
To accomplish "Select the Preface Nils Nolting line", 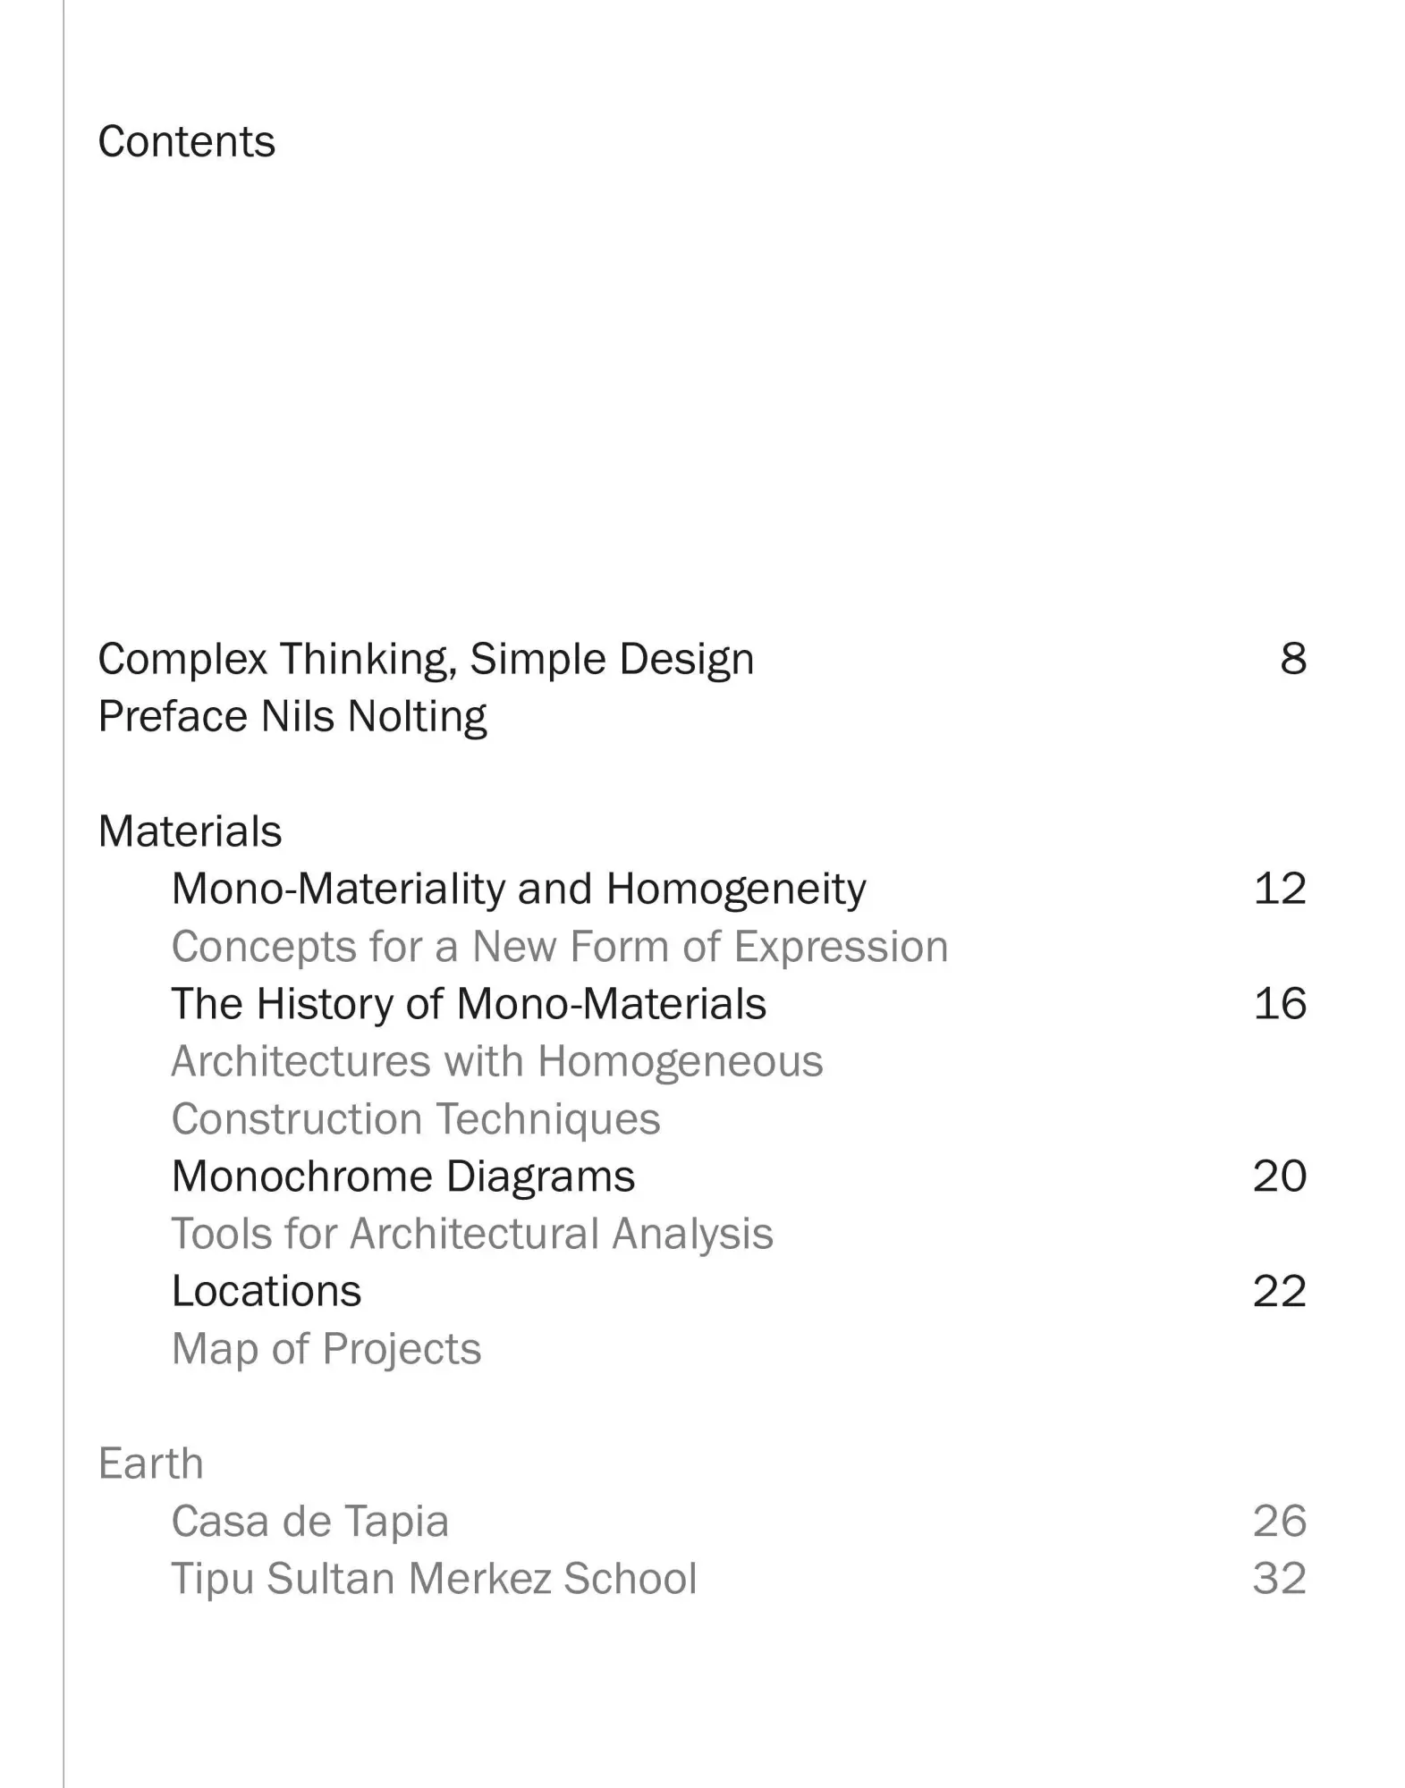I will (x=292, y=717).
